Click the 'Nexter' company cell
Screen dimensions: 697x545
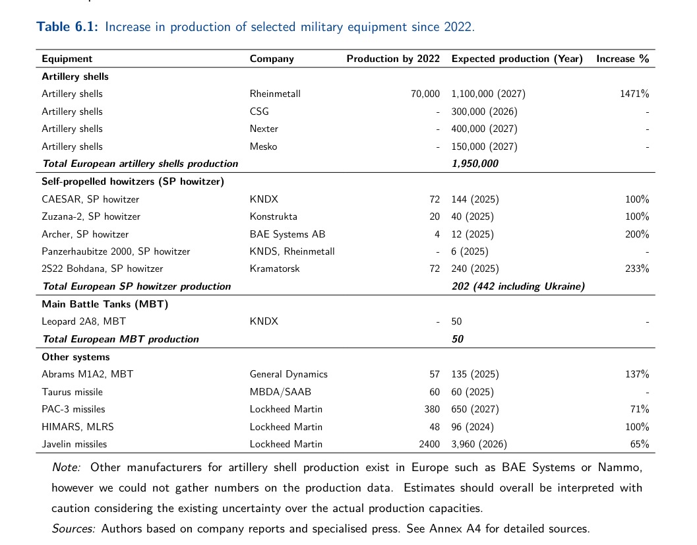pos(264,129)
